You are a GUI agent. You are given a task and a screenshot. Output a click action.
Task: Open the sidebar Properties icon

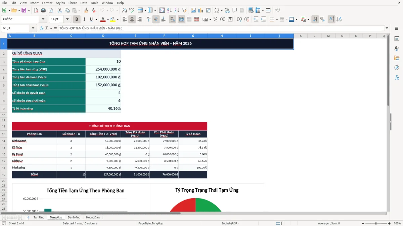coord(397,39)
